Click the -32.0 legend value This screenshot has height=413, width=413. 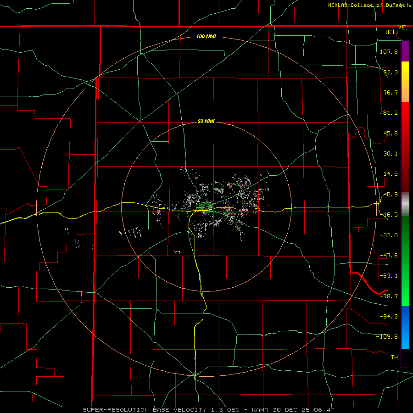coord(389,235)
